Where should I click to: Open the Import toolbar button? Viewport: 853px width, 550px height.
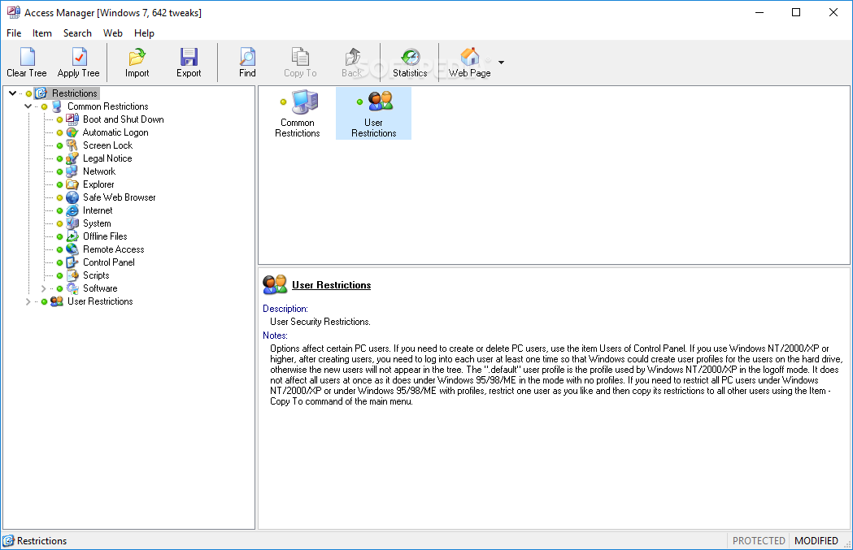[137, 63]
